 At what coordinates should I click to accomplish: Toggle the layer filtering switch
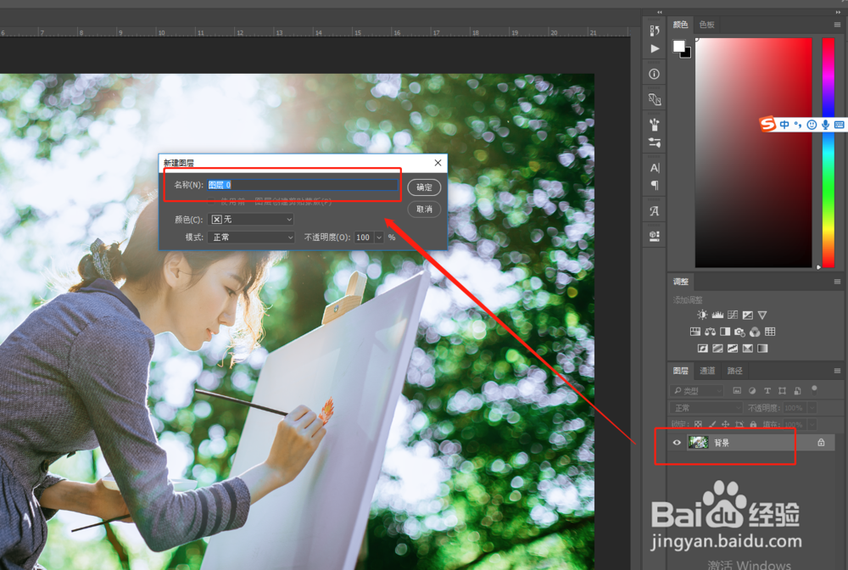point(814,390)
